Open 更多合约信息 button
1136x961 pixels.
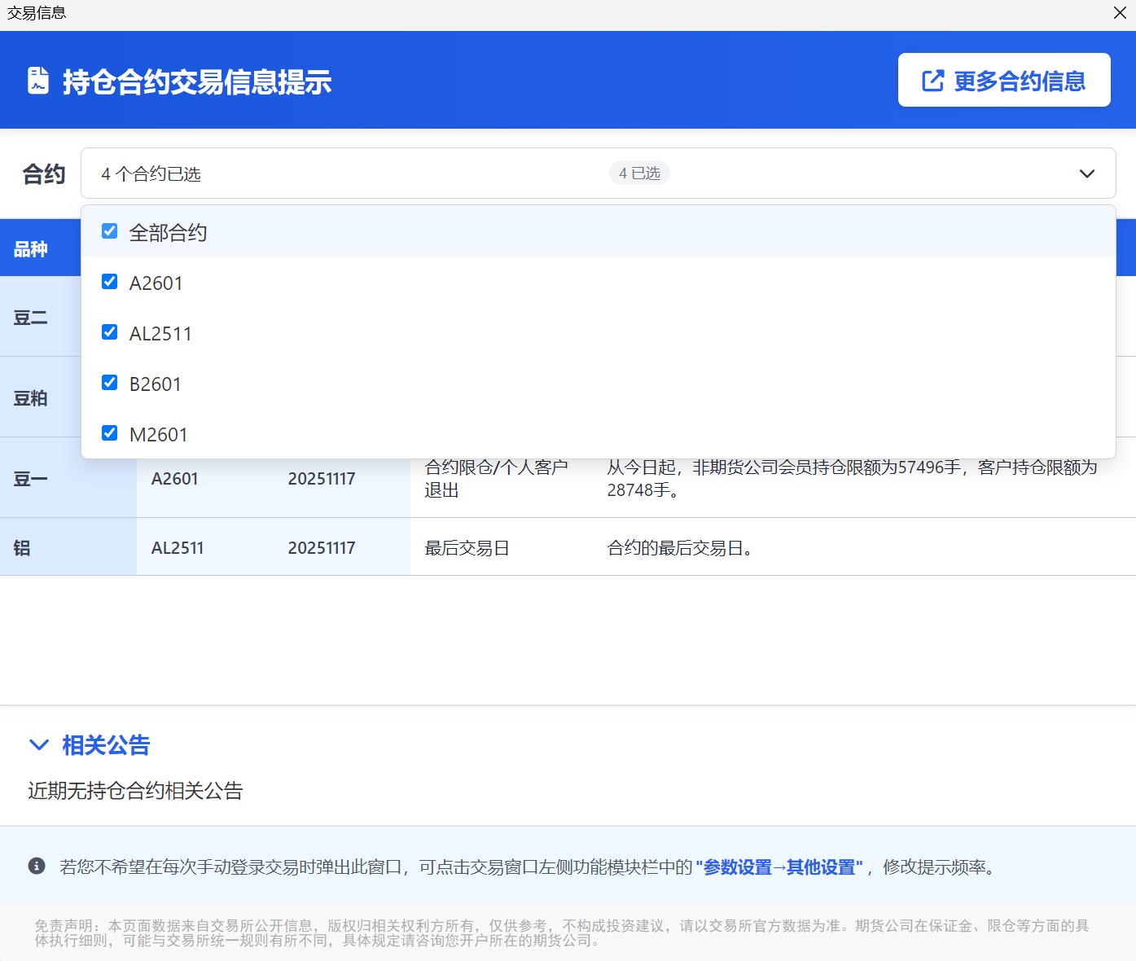pos(1003,81)
